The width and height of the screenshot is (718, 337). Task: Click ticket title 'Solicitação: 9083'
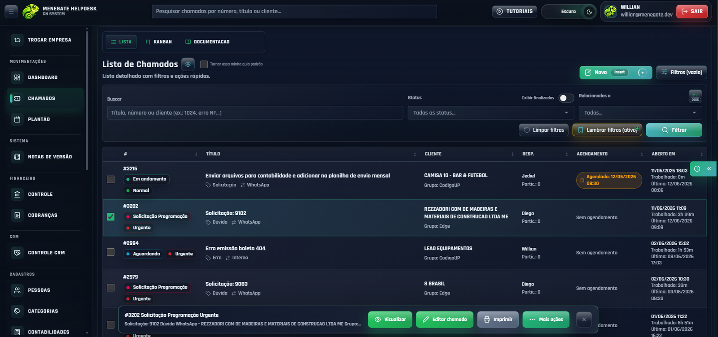coord(227,284)
